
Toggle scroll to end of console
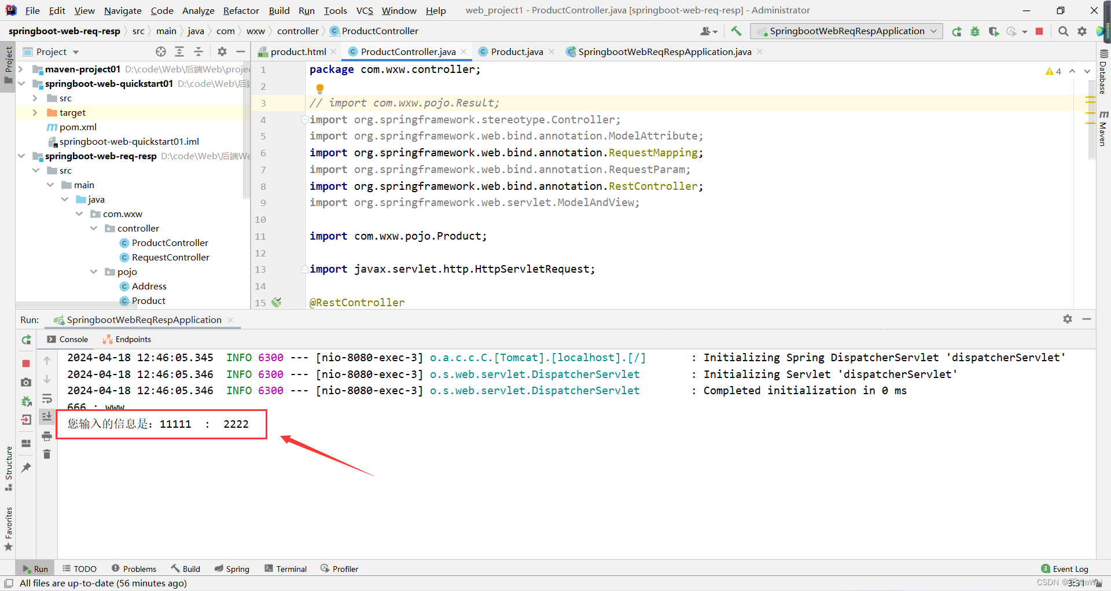point(47,416)
